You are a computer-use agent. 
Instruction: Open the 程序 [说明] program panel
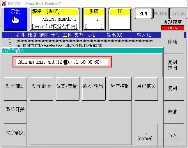(x=55, y=19)
